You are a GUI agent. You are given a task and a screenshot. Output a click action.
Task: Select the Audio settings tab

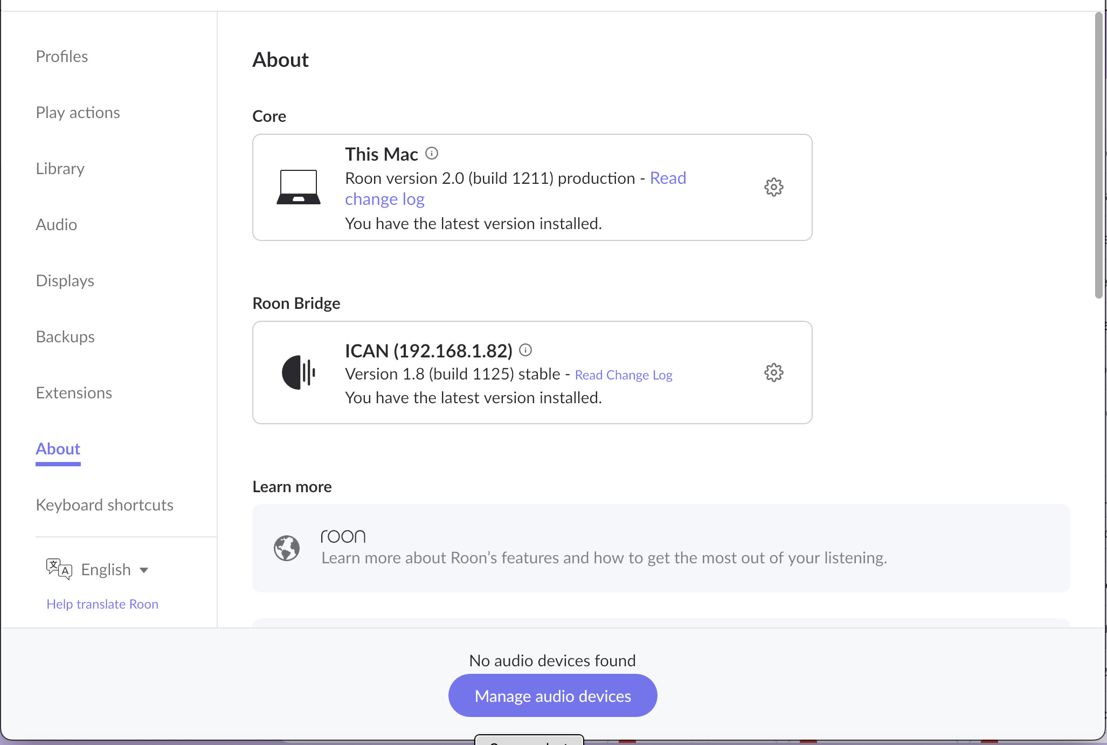57,225
